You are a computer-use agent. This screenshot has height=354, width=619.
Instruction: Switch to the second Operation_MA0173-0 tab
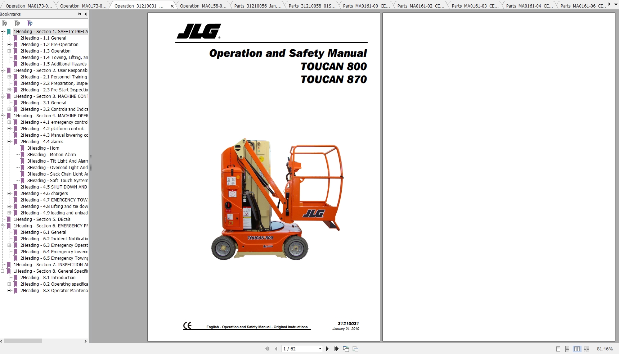click(x=83, y=6)
